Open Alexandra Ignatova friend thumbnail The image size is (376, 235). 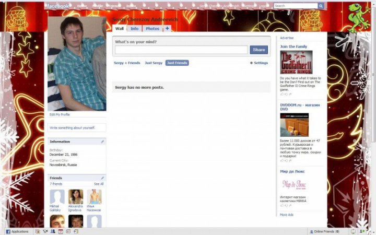point(76,197)
